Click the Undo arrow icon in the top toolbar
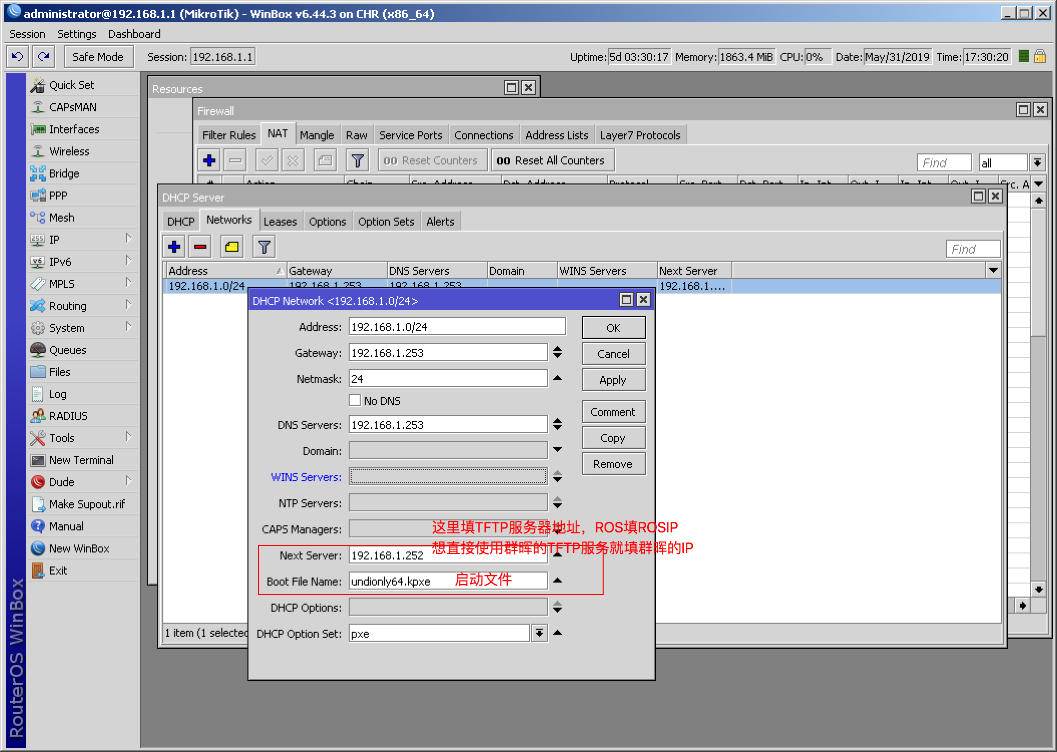Viewport: 1057px width, 752px height. (x=18, y=57)
